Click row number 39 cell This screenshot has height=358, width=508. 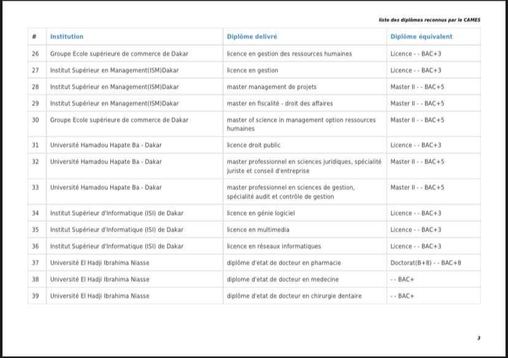(35, 296)
